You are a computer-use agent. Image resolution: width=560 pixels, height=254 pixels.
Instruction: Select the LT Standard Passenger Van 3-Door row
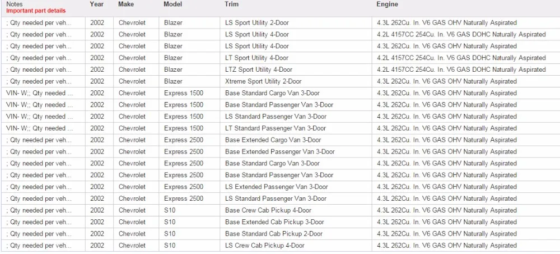pos(280,128)
